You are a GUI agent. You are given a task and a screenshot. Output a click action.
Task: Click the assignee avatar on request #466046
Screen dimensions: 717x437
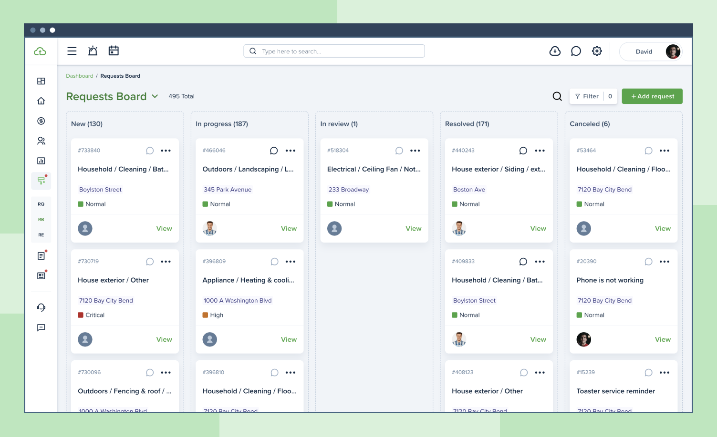(210, 229)
